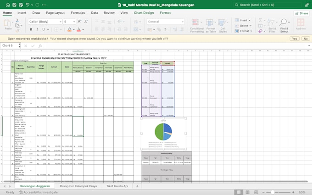The width and height of the screenshot is (312, 195).
Task: Click the Share button
Action: (x=301, y=13)
